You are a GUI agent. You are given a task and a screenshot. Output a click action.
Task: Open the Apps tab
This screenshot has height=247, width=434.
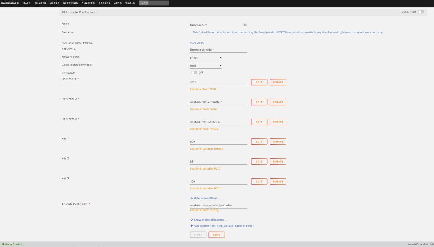pyautogui.click(x=118, y=3)
